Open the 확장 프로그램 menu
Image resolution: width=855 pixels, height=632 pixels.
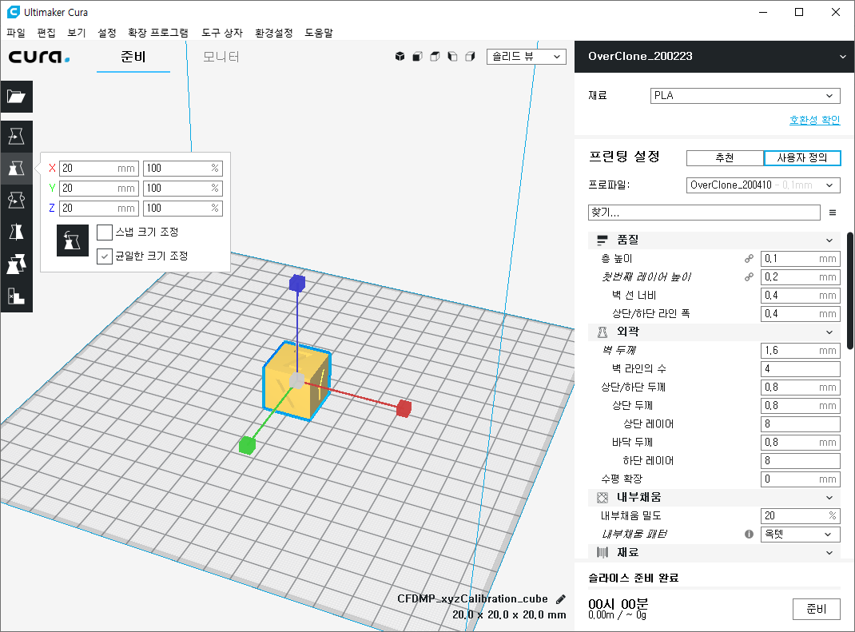point(158,33)
